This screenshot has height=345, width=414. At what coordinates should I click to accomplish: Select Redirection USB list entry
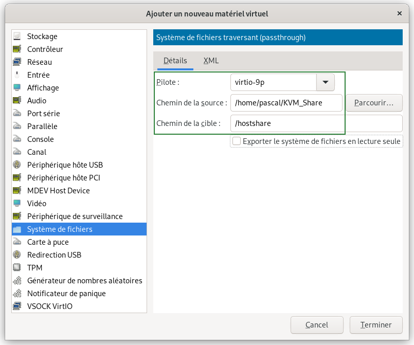pyautogui.click(x=79, y=255)
